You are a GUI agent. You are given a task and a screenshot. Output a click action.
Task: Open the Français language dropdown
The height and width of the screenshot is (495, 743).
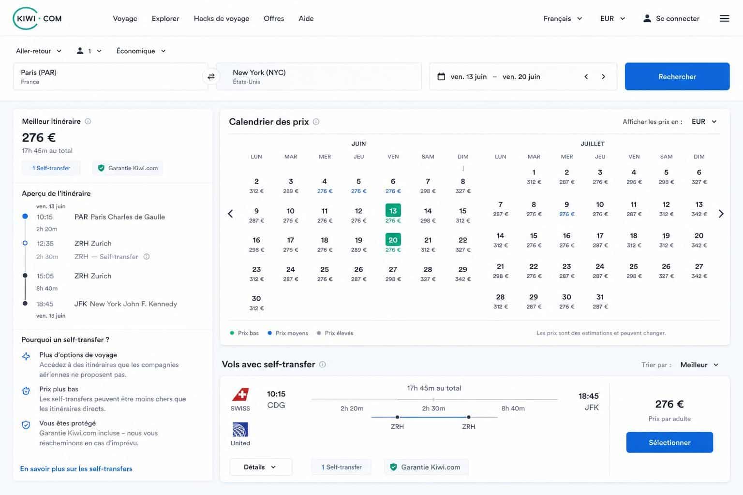pos(563,18)
